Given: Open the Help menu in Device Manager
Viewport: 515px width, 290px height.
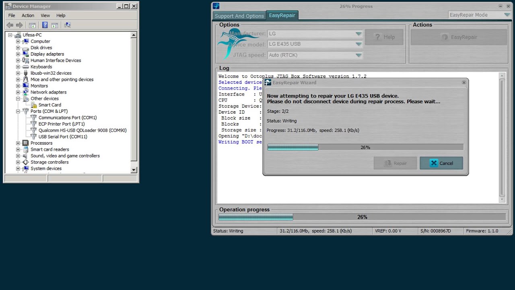Looking at the screenshot, I should click(x=61, y=15).
